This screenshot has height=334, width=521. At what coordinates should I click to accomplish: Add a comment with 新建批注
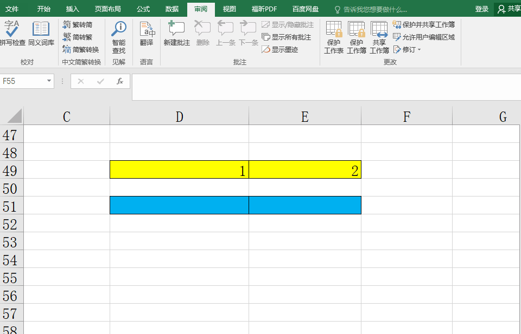177,33
